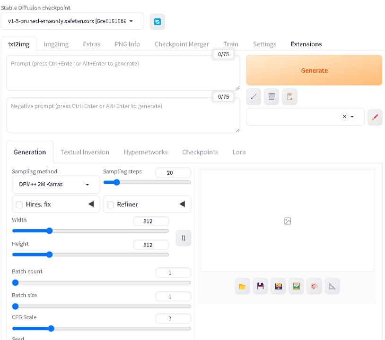Click the CFG Scale slider handle
Screen dimensions: 385x340
[x=51, y=329]
